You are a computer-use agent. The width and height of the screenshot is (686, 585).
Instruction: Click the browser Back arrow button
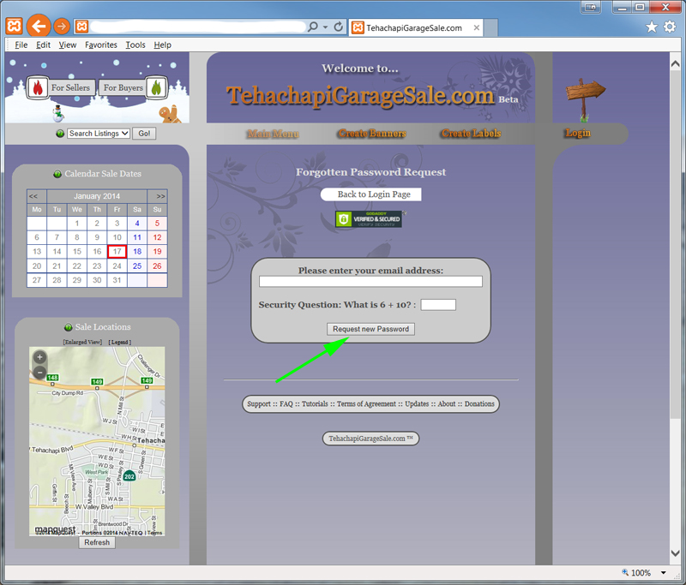[39, 27]
